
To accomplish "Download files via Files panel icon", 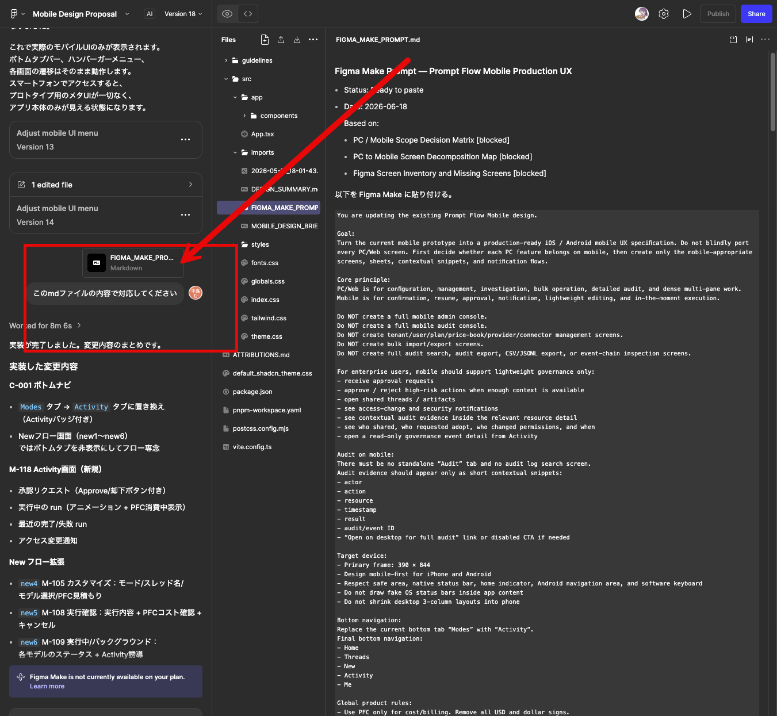I will 297,40.
